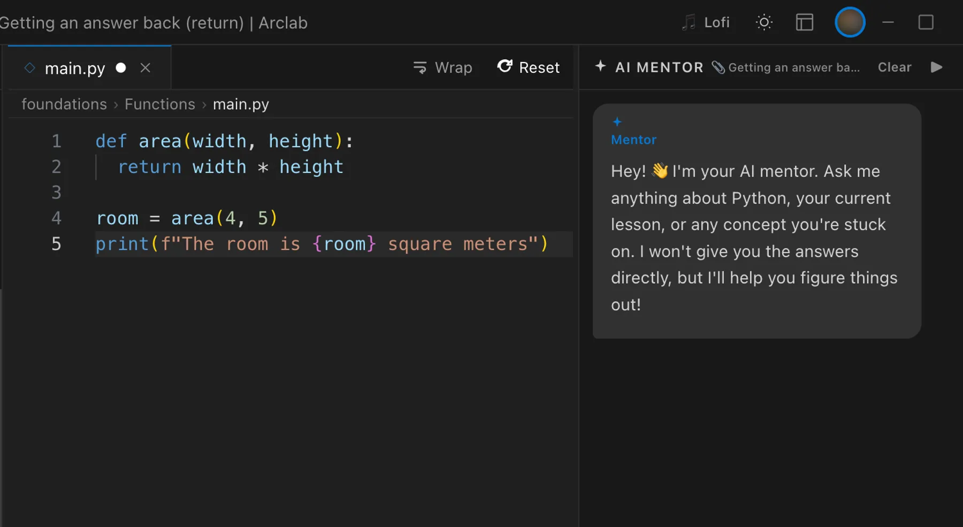Viewport: 963px width, 527px height.
Task: Open the Functions breadcrumb
Action: coord(160,104)
